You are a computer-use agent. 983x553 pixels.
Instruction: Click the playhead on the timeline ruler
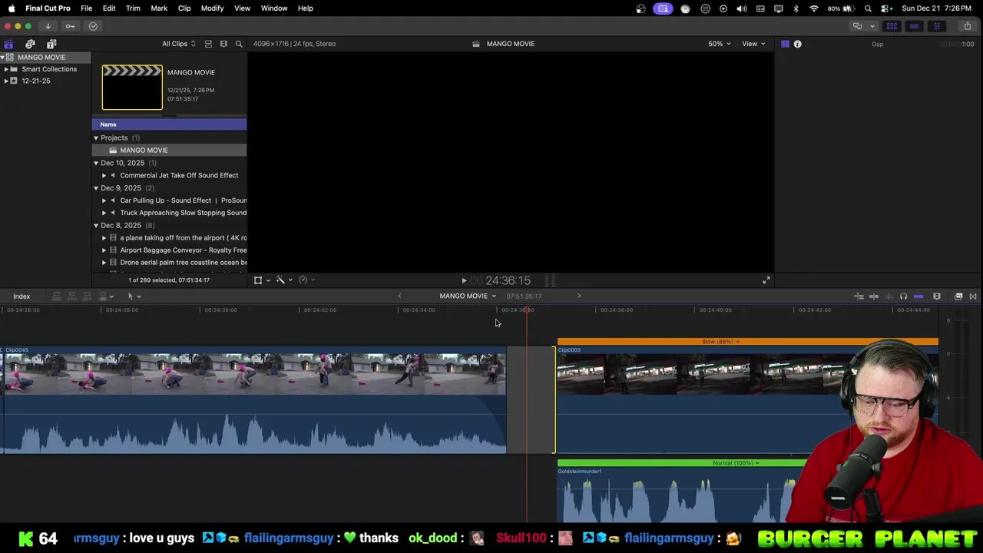coord(527,310)
